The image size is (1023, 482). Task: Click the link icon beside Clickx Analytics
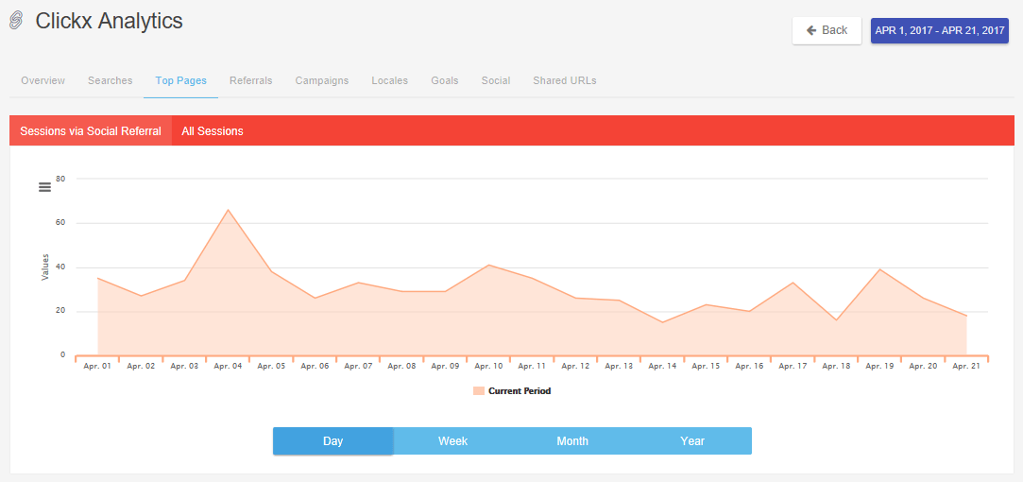16,21
